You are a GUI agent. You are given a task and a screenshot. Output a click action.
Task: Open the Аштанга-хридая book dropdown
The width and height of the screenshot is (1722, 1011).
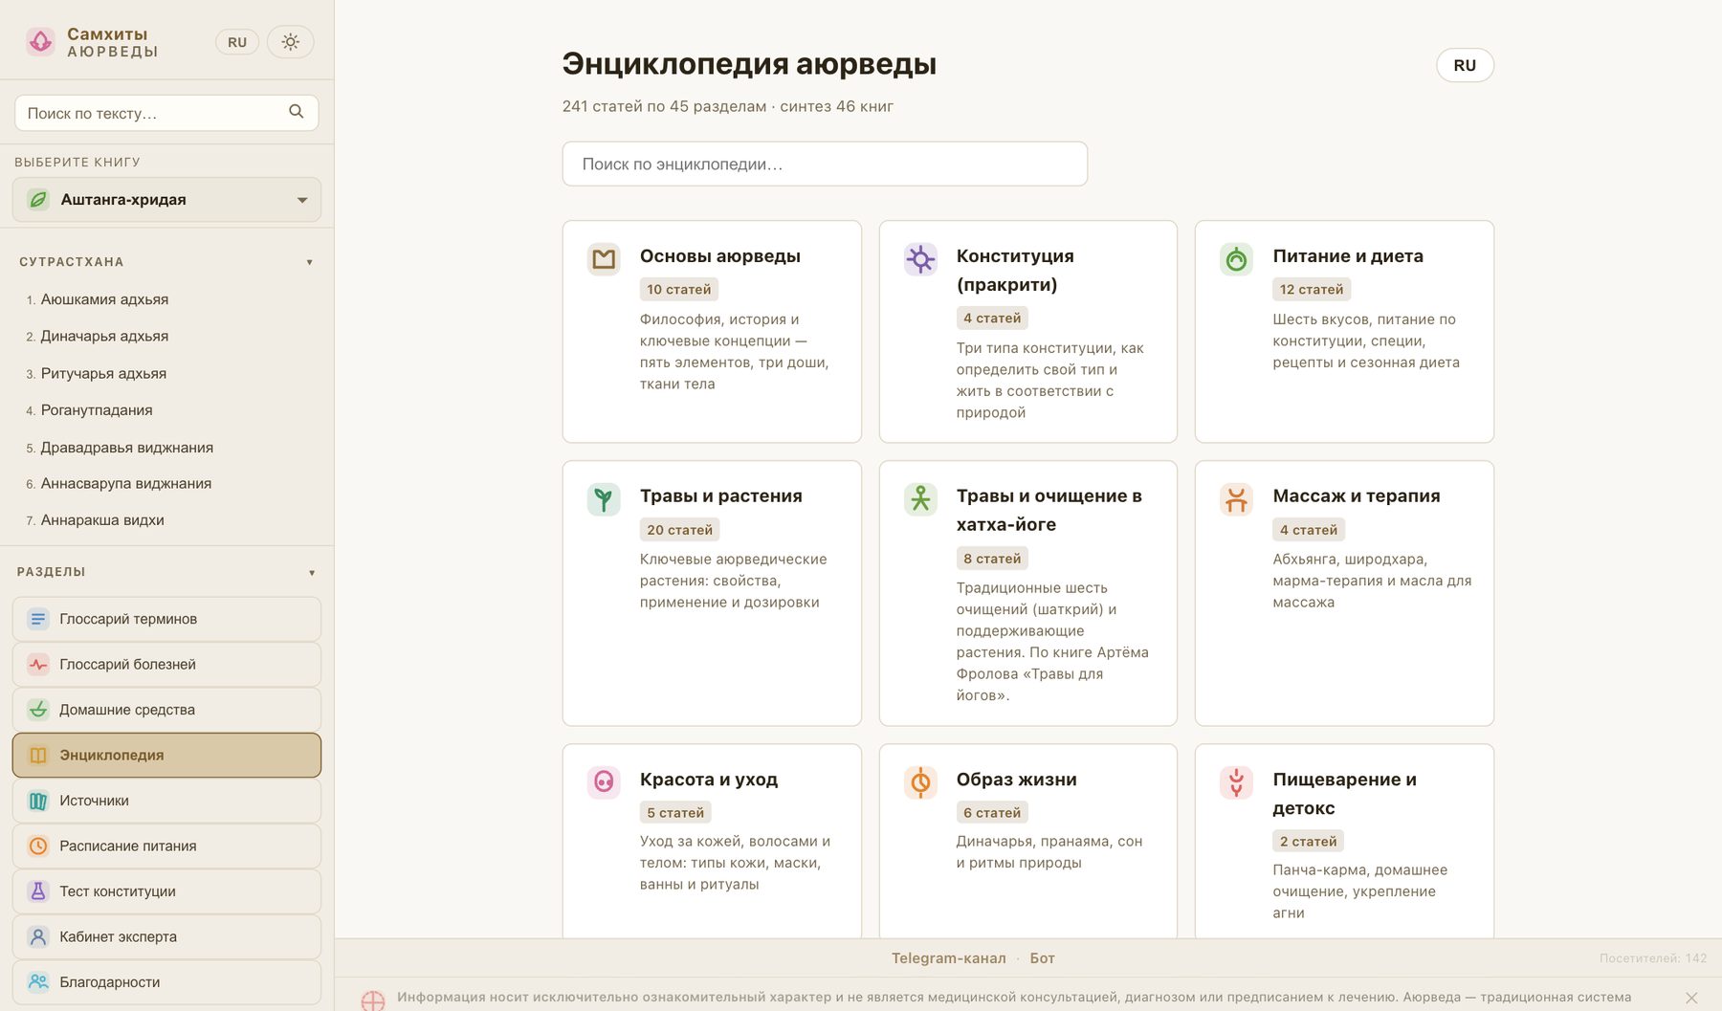coord(166,200)
